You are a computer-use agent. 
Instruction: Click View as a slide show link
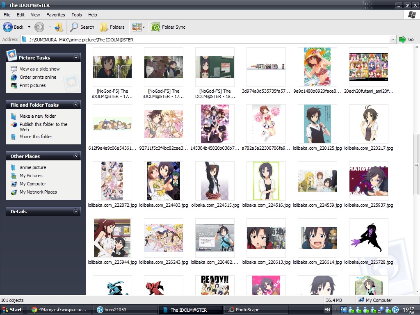click(40, 69)
